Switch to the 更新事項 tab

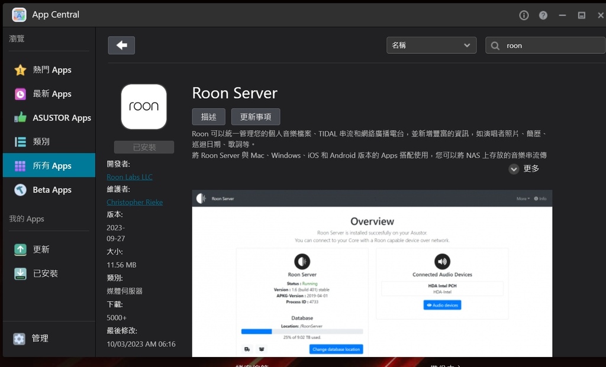pos(256,116)
